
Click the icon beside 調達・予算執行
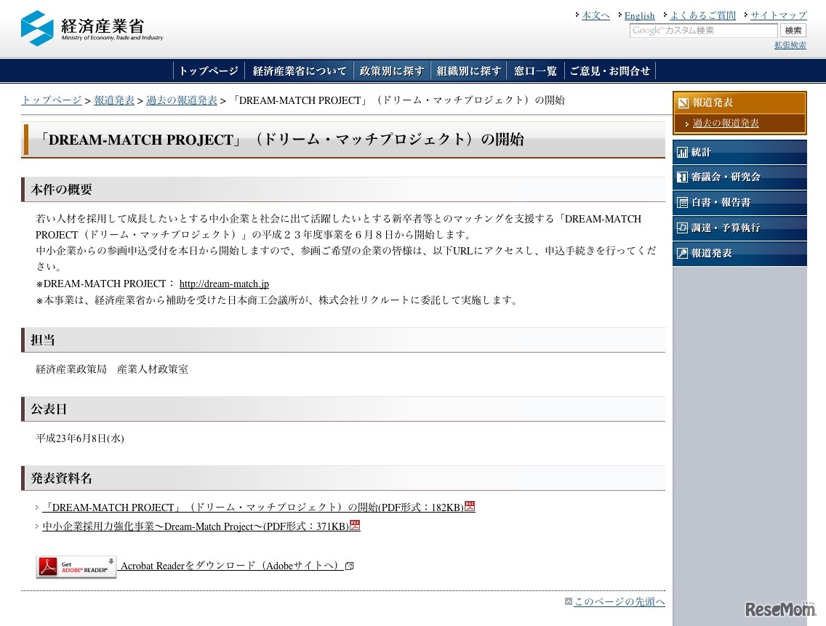682,228
